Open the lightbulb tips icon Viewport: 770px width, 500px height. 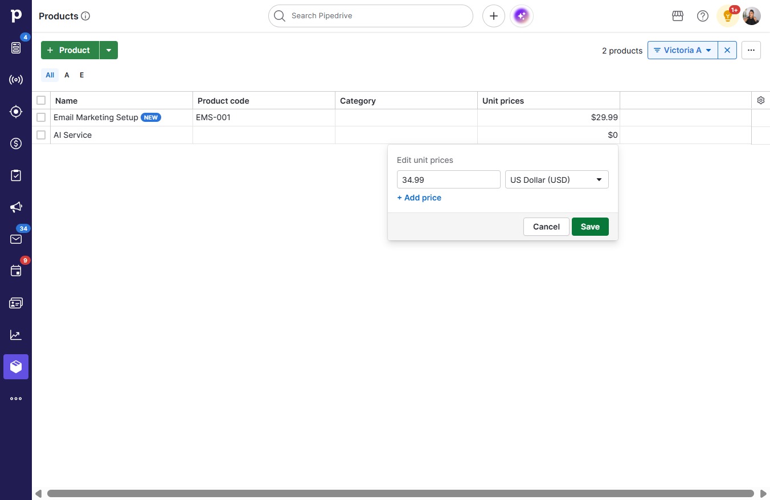pyautogui.click(x=727, y=16)
